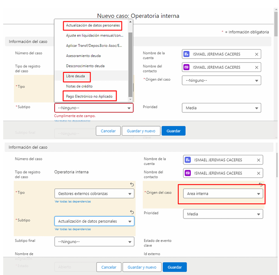Click the subtipo option list scrollbar

point(131,59)
